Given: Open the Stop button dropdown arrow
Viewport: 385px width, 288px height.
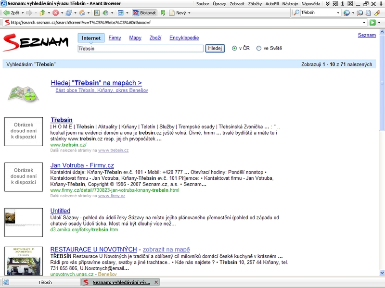Looking at the screenshot, I should coord(62,13).
